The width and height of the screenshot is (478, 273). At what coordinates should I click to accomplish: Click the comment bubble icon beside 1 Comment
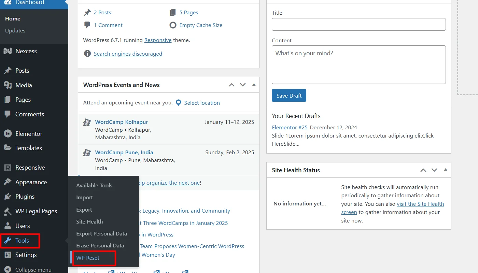click(87, 25)
